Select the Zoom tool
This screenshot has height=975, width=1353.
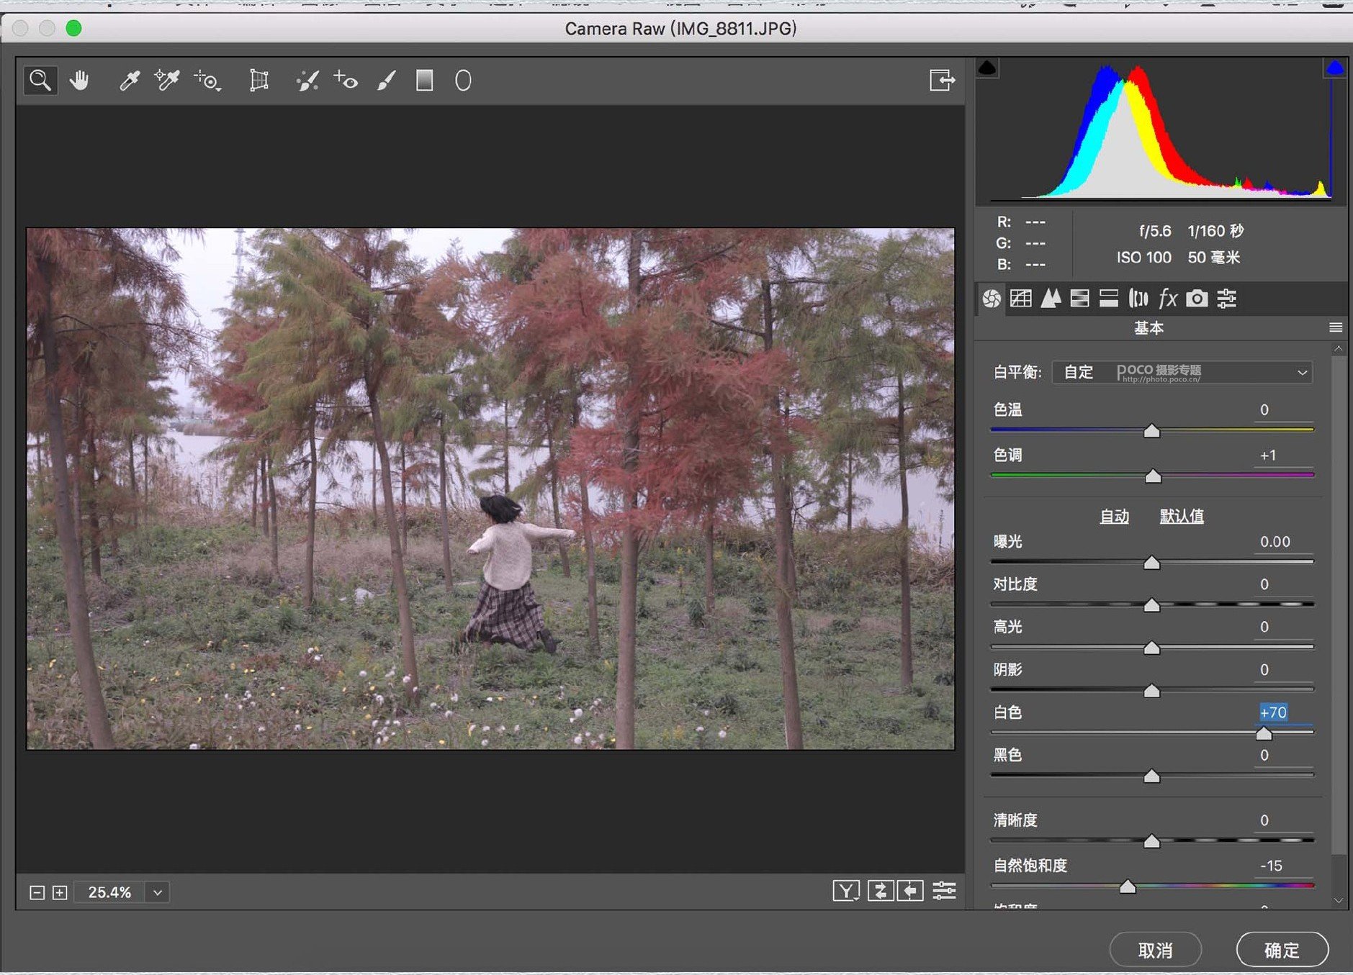[40, 81]
